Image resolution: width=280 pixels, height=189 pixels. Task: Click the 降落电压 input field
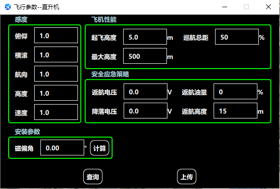pos(145,110)
